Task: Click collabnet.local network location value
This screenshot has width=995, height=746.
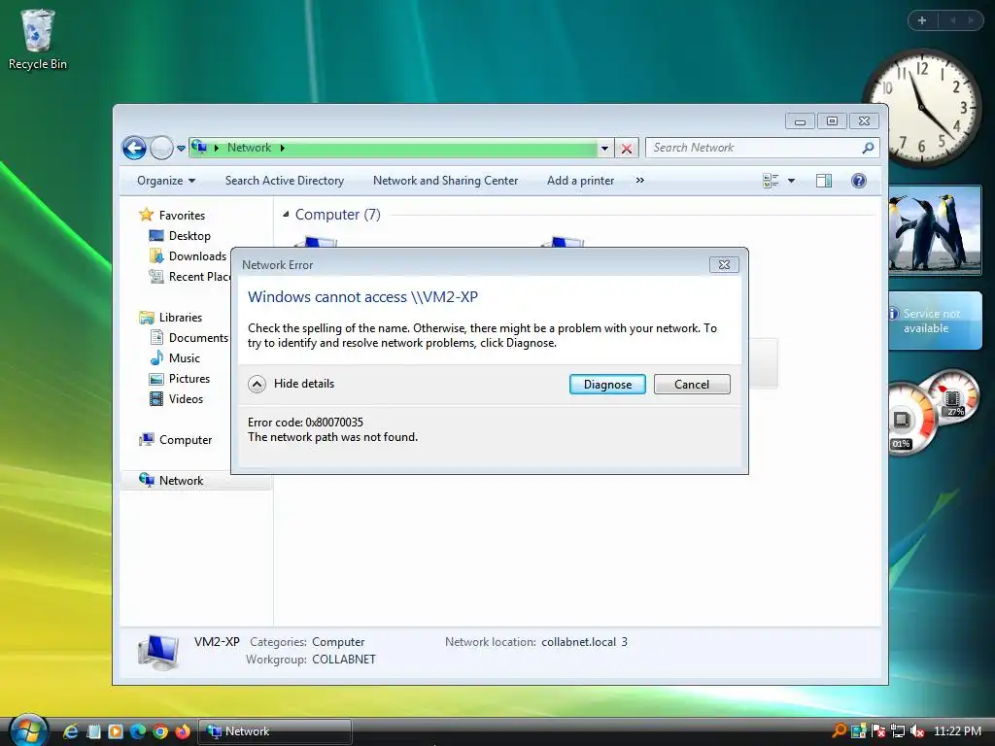Action: [x=584, y=642]
